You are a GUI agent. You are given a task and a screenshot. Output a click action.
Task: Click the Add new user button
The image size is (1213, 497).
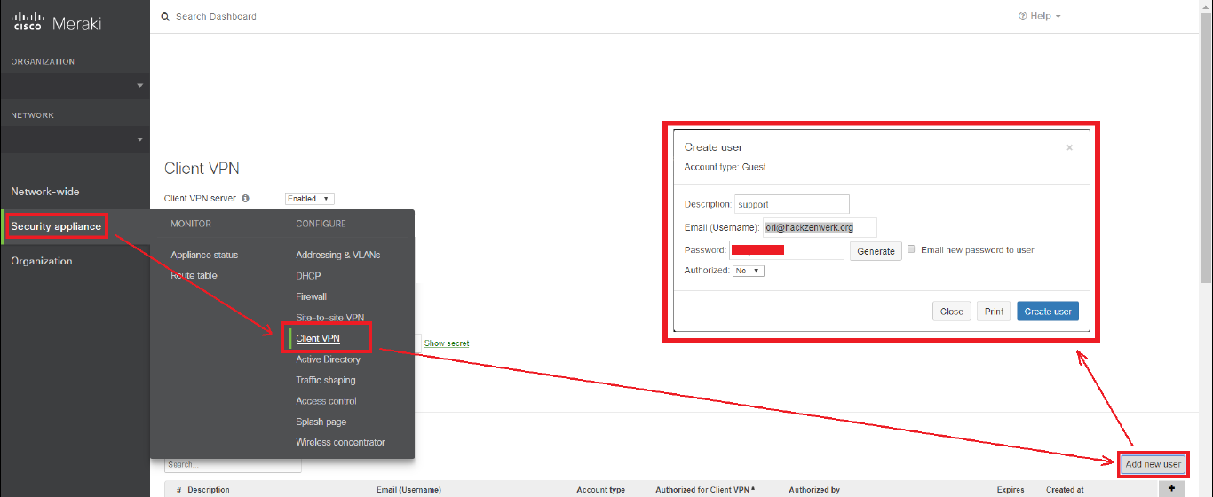pyautogui.click(x=1153, y=464)
